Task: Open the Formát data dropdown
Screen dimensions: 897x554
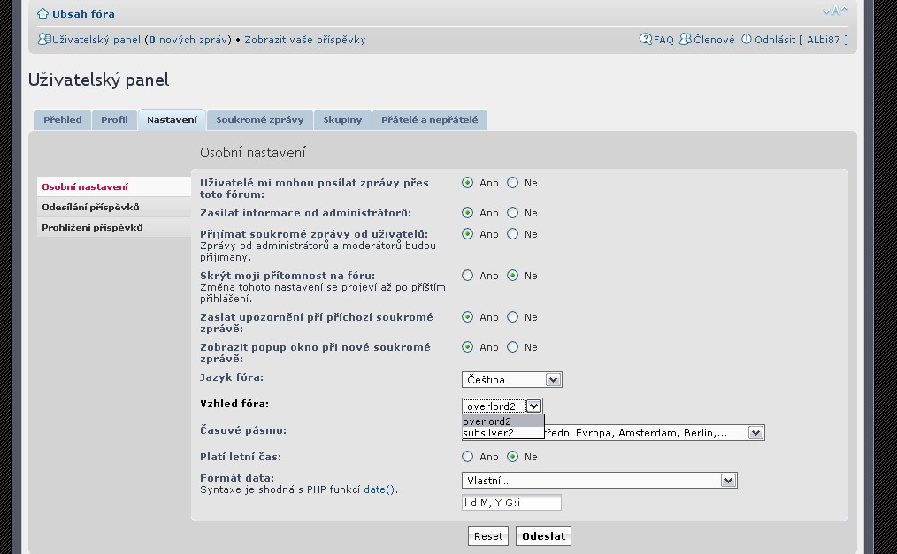Action: [x=728, y=481]
